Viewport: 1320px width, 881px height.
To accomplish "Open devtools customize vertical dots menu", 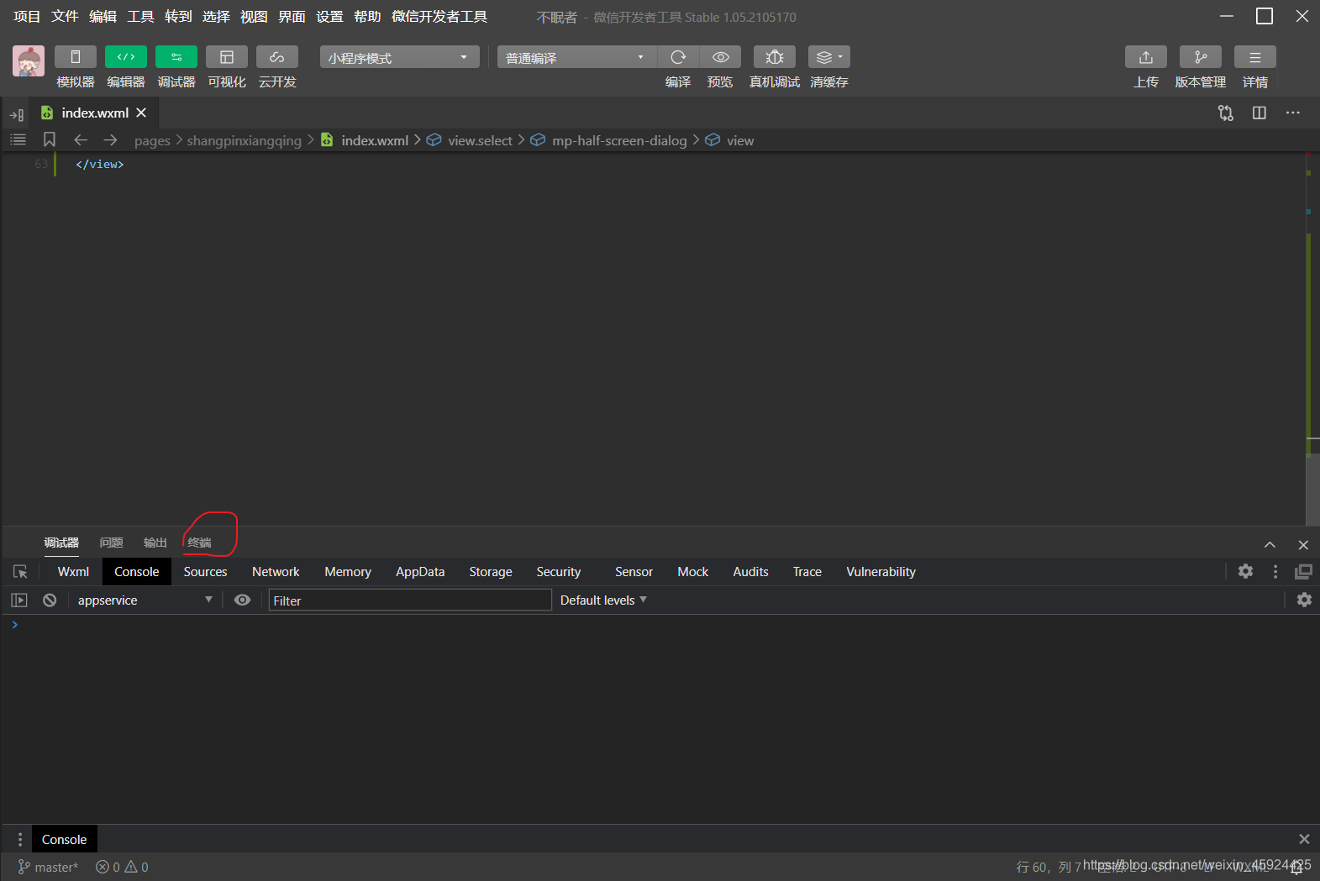I will (1275, 571).
